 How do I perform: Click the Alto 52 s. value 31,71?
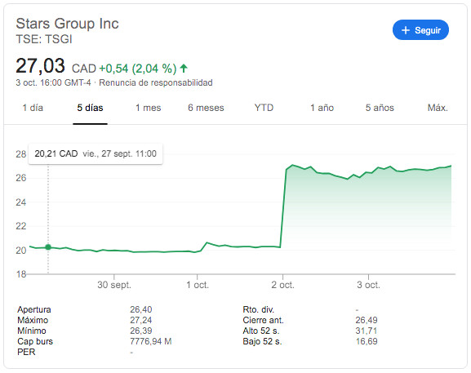[x=367, y=331]
